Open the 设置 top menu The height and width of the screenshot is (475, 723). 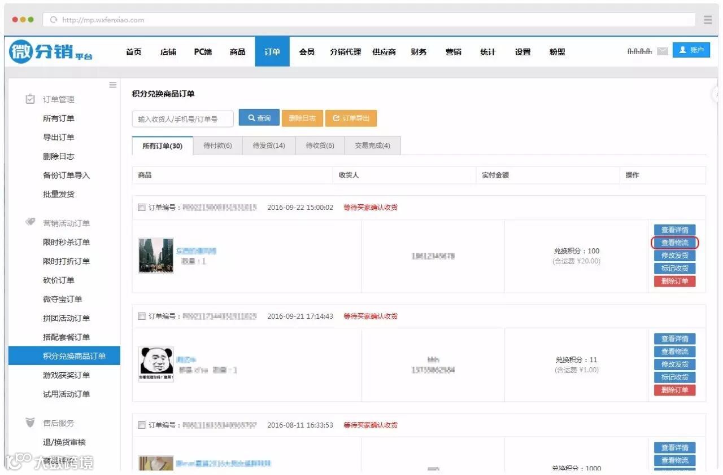[x=523, y=52]
